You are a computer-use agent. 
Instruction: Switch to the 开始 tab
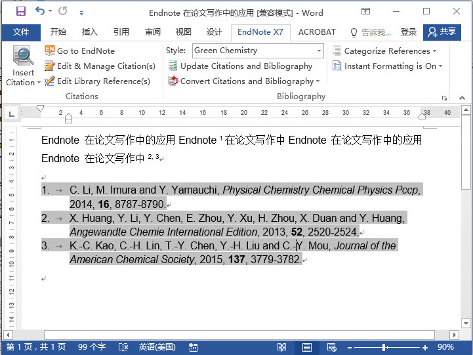[x=58, y=32]
